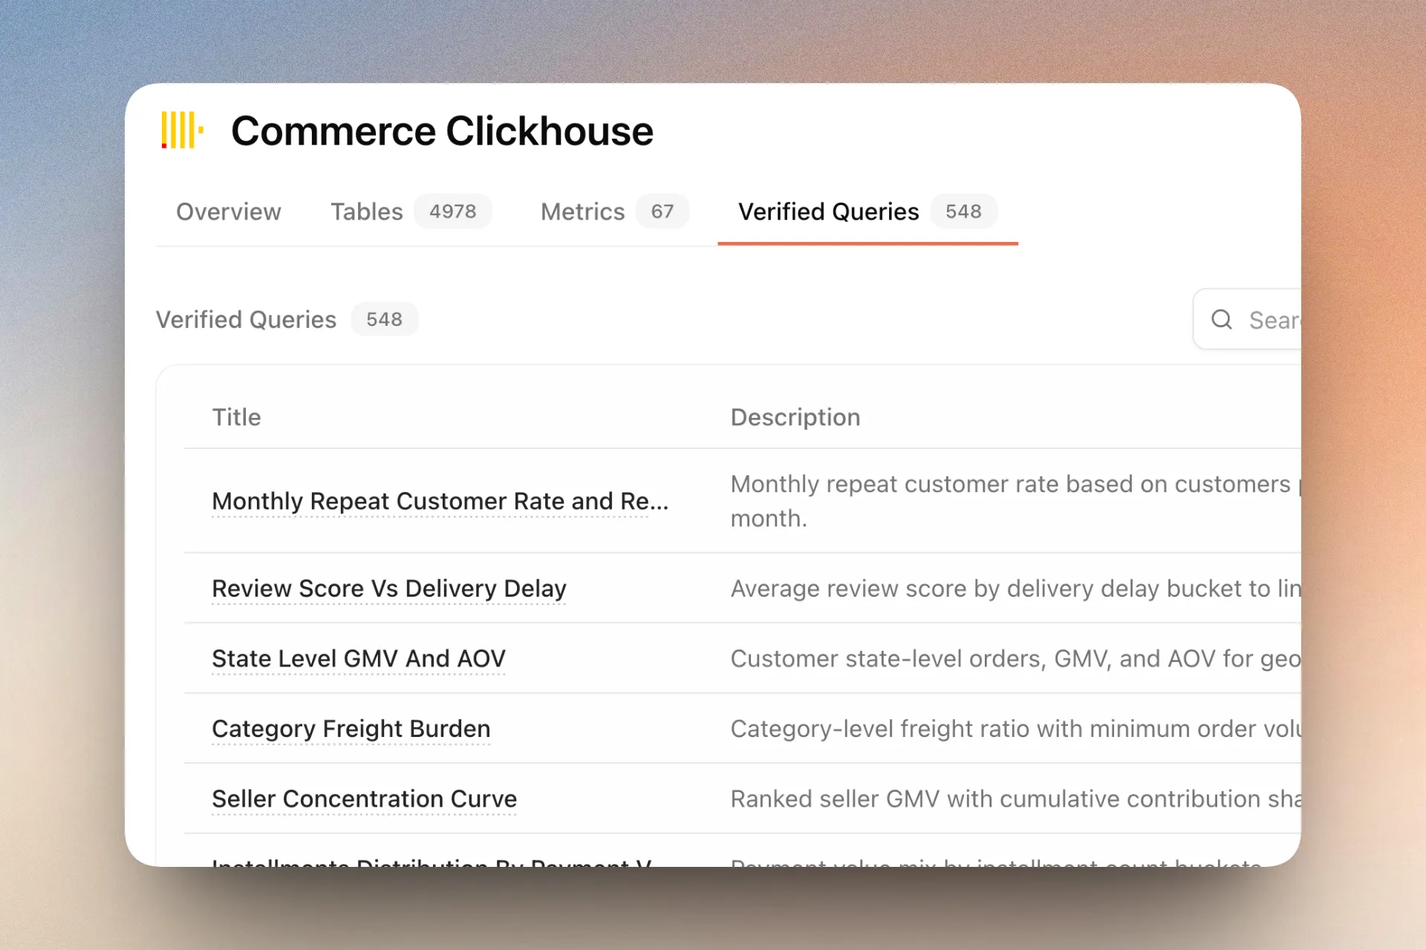Viewport: 1426px width, 950px height.
Task: Select the Verified Queries tab
Action: click(867, 212)
